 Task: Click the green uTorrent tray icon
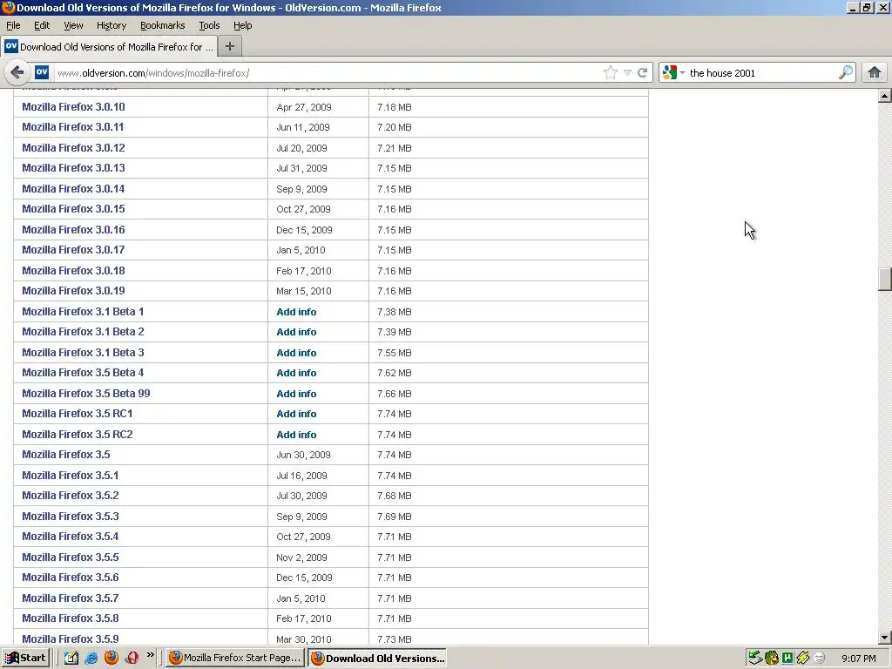(x=787, y=659)
